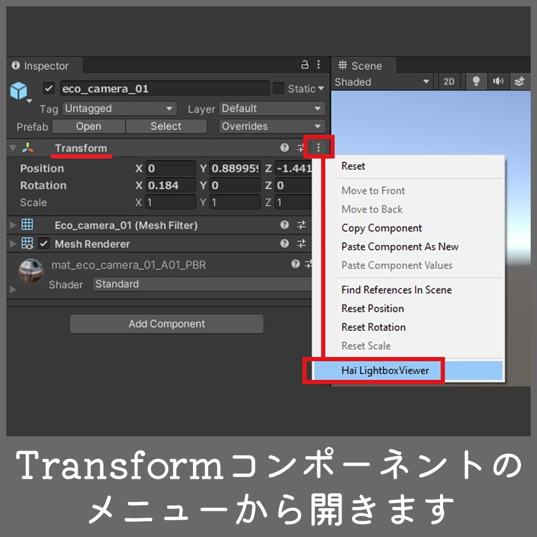Click Transform component three-dot menu
Screen dimensions: 537x537
[318, 147]
